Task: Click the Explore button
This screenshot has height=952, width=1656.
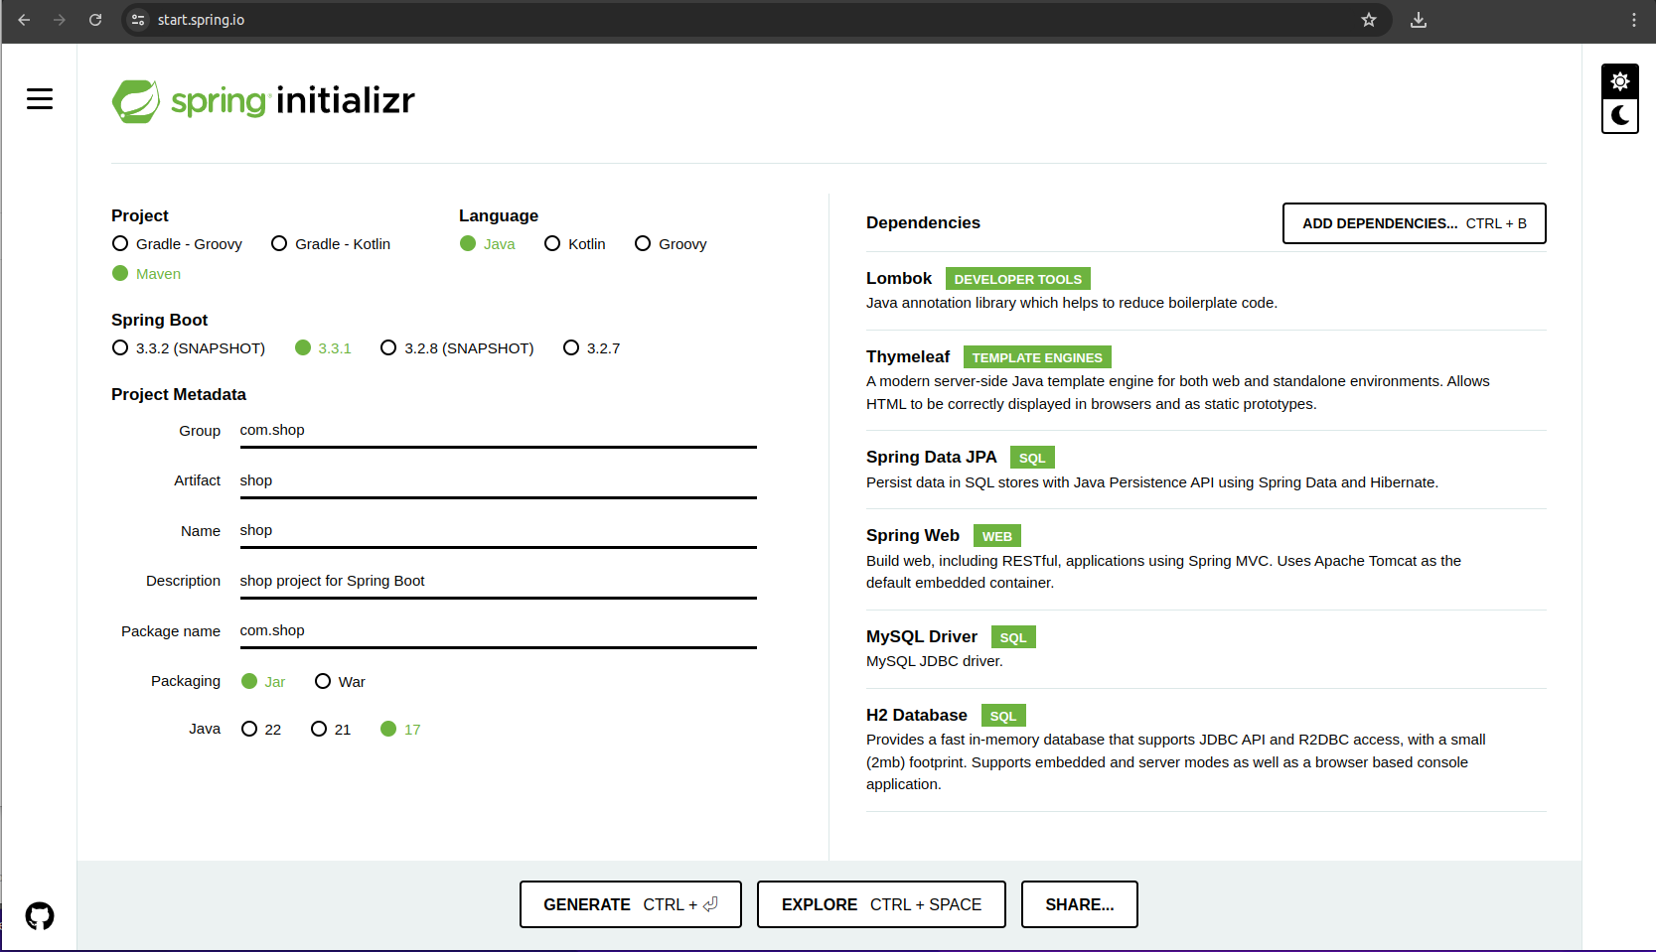Action: [881, 904]
